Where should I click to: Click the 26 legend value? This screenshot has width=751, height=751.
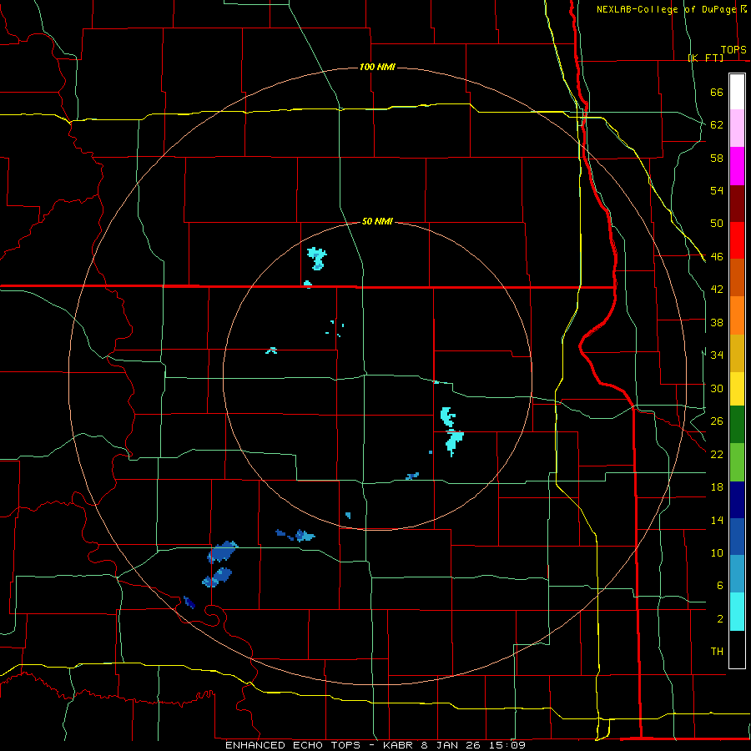point(717,421)
